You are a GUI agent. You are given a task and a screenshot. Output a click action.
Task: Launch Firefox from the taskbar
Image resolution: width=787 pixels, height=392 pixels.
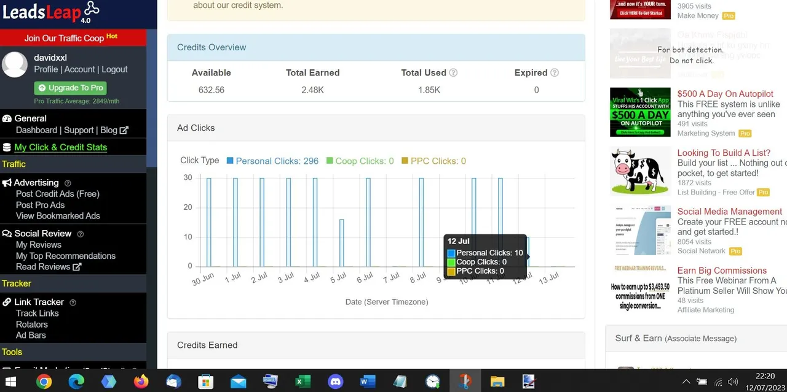(141, 382)
